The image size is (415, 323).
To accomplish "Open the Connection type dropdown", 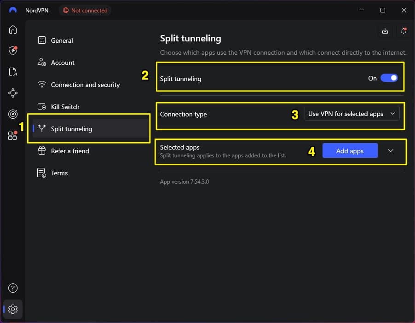I will pyautogui.click(x=352, y=114).
